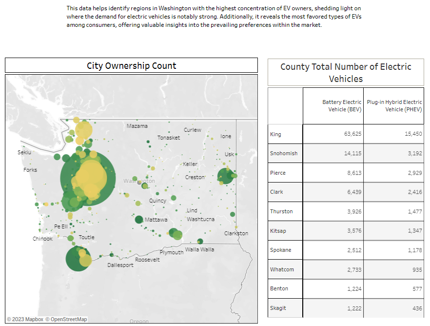Click the County Total Number of Electric Vehicles title
430x326 pixels.
coord(346,72)
